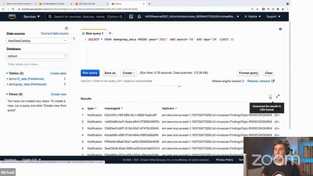Click the info icon near the editor
The width and height of the screenshot is (313, 176).
click(280, 29)
